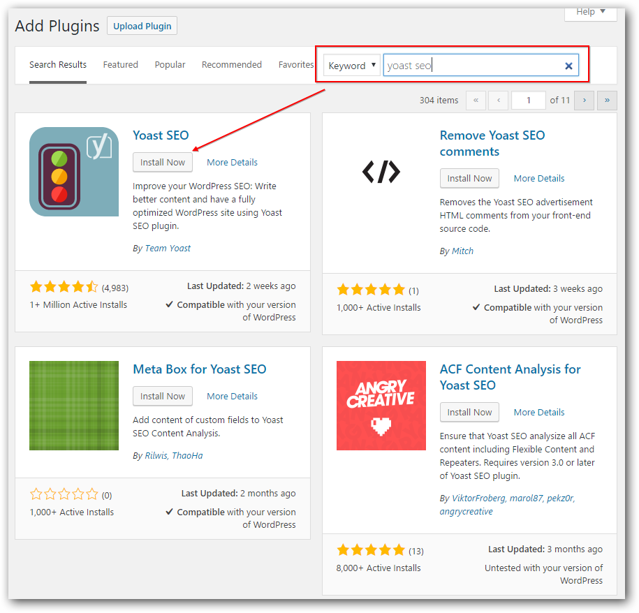Click 'Last Updated: 2 months ago' text

pos(238,493)
